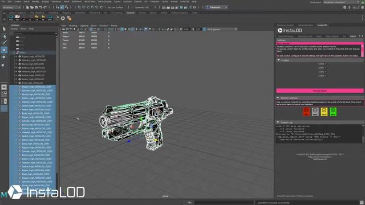365x205 pixels.
Task: Activate the Rotate tool in the toolbox
Action: (4, 57)
